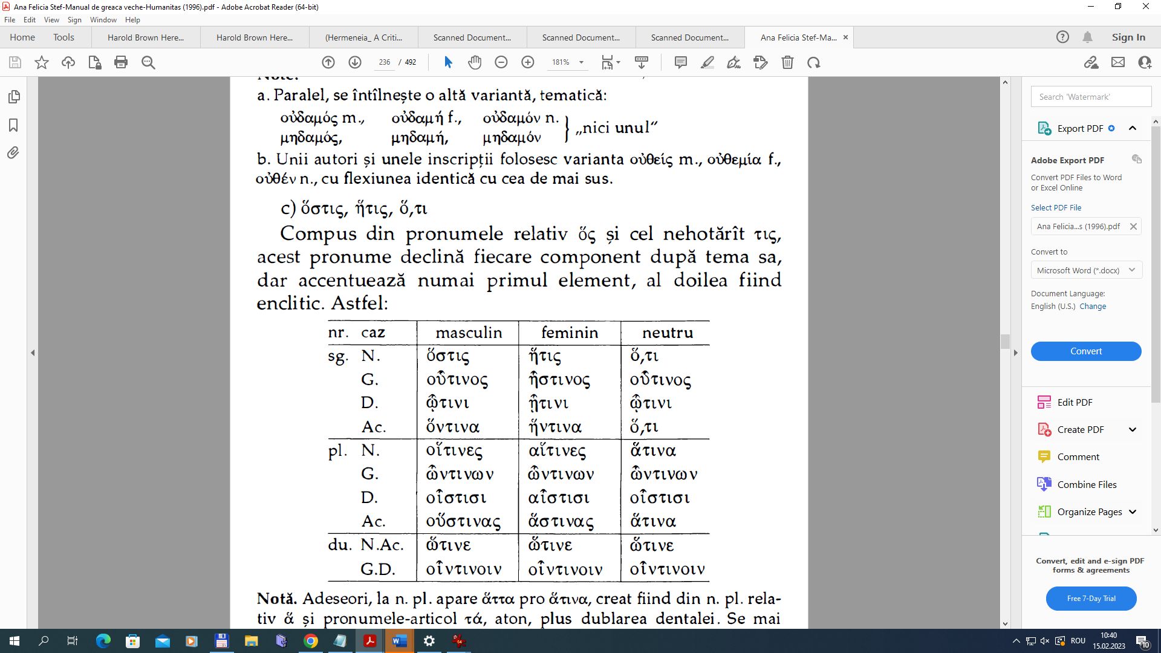The height and width of the screenshot is (653, 1161).
Task: Click document vertical scrollbar thumb
Action: click(x=1005, y=342)
